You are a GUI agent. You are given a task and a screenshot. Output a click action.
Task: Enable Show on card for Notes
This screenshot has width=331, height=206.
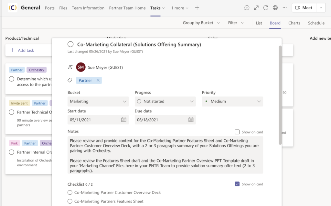(x=238, y=132)
